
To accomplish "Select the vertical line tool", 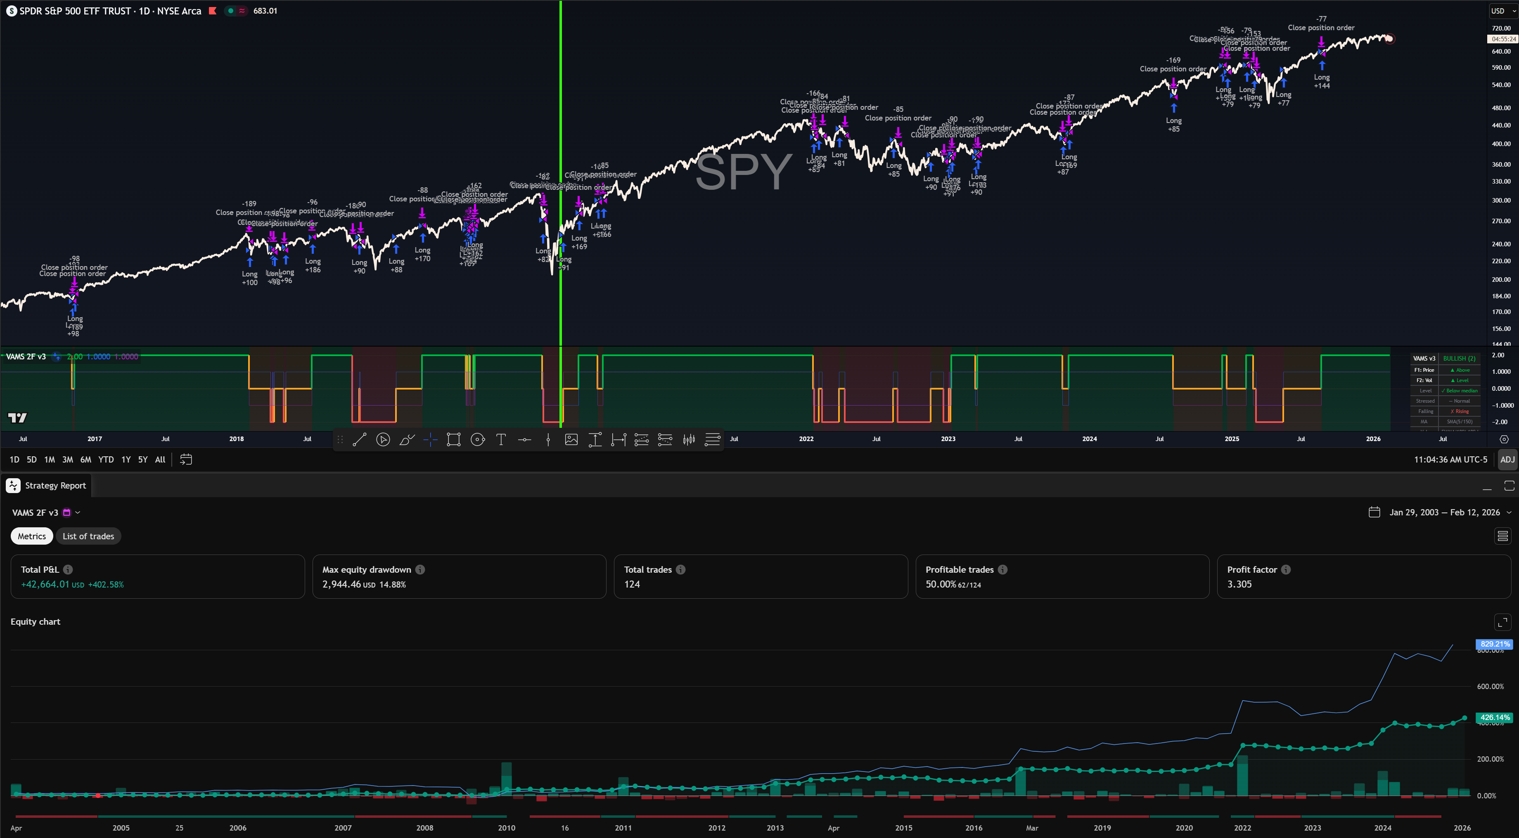I will (x=548, y=439).
